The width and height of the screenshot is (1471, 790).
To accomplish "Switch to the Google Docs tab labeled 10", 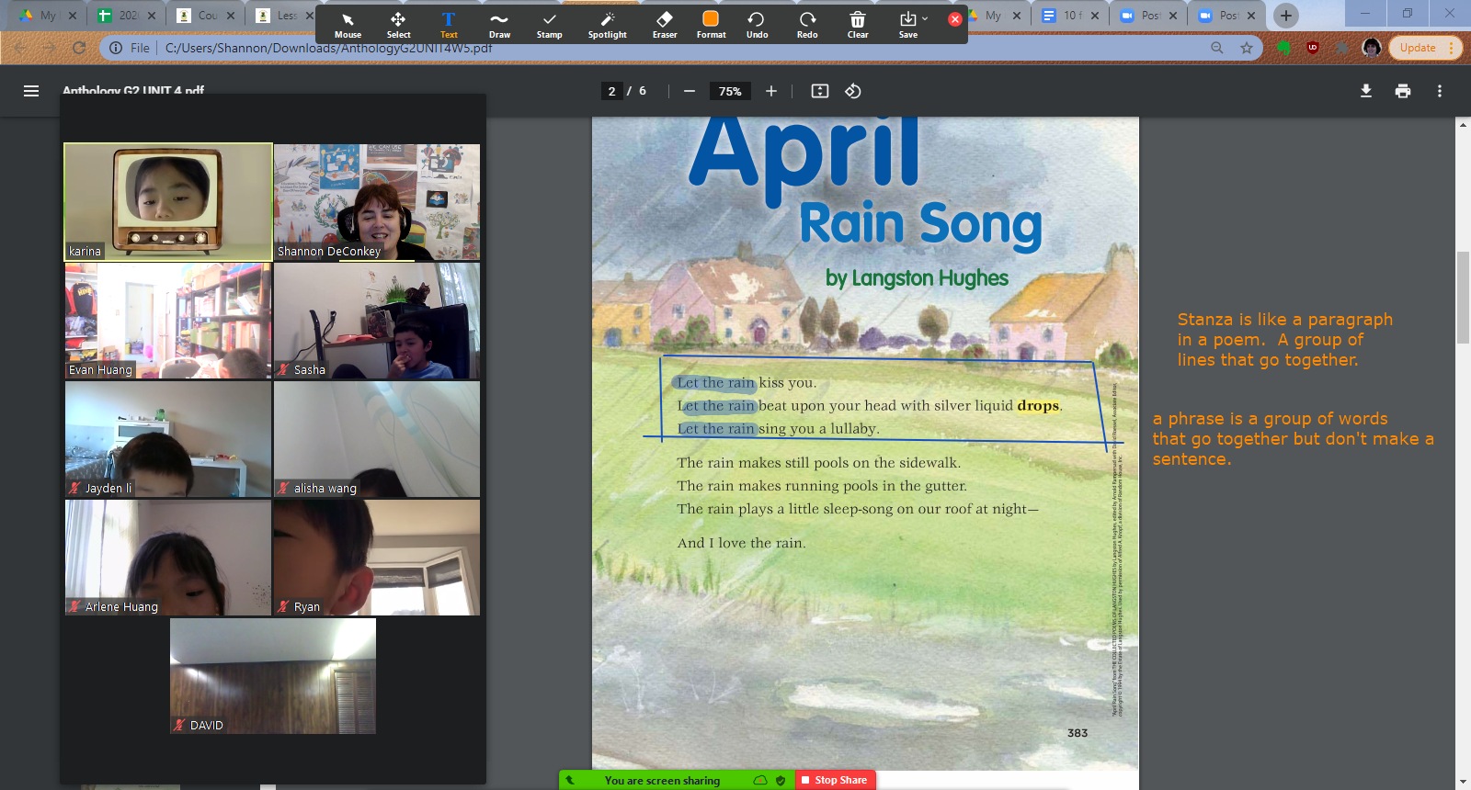I will pos(1070,16).
